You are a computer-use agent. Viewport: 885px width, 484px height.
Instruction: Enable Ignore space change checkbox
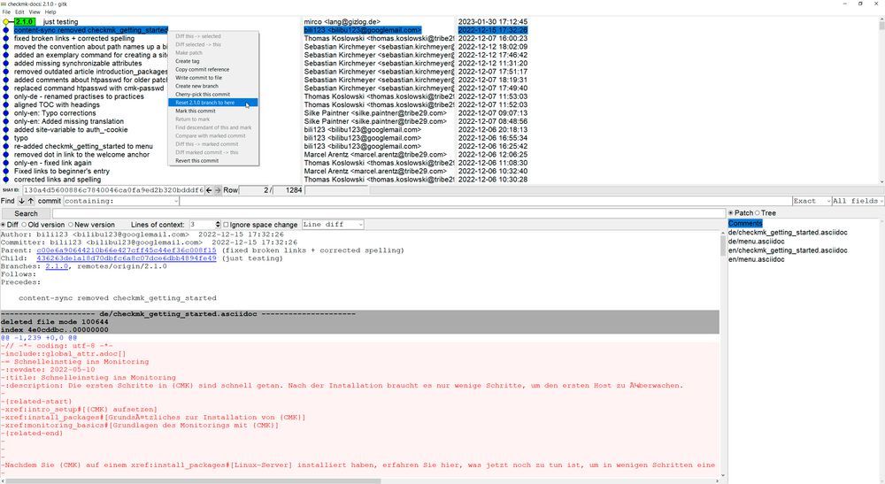[x=226, y=225]
